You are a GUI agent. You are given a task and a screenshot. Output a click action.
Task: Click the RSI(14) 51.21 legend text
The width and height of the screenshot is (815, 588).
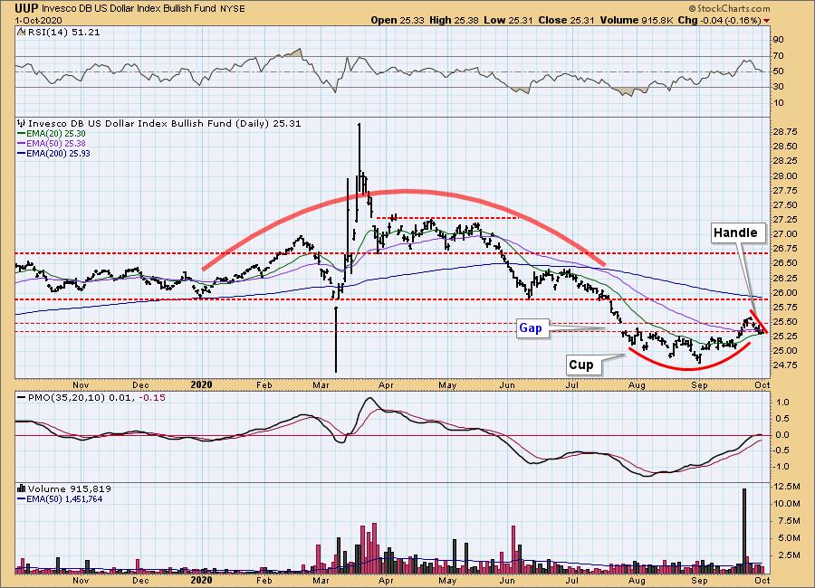click(x=63, y=32)
